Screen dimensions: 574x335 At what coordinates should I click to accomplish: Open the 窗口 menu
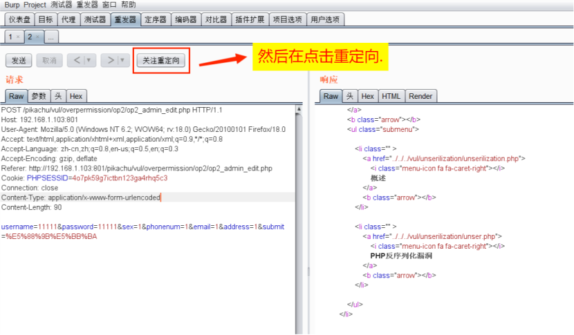pyautogui.click(x=109, y=5)
